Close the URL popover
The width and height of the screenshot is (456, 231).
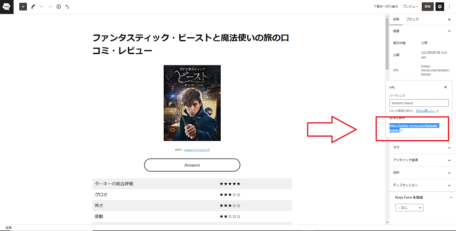point(445,87)
